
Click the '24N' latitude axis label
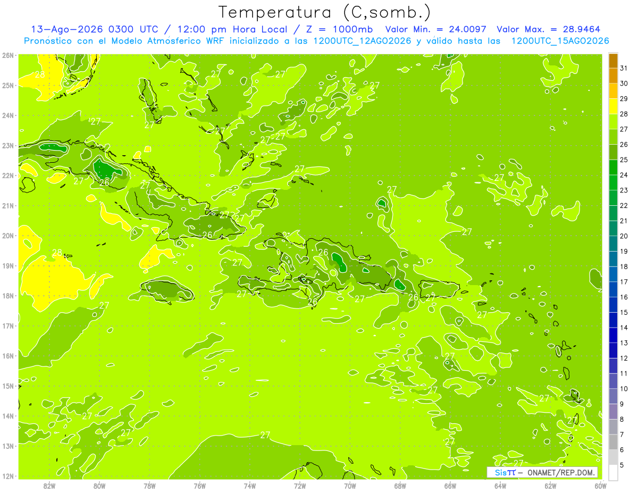click(9, 115)
